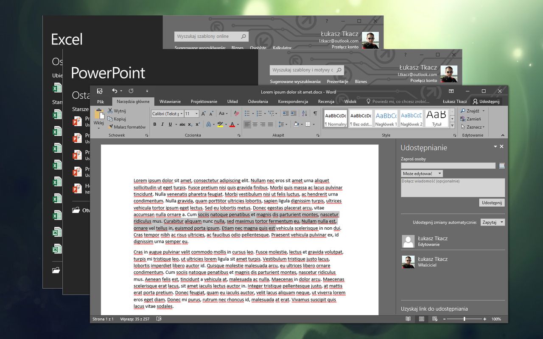The image size is (543, 339).
Task: Clear all formatting with the eraser icon
Action: 236,113
